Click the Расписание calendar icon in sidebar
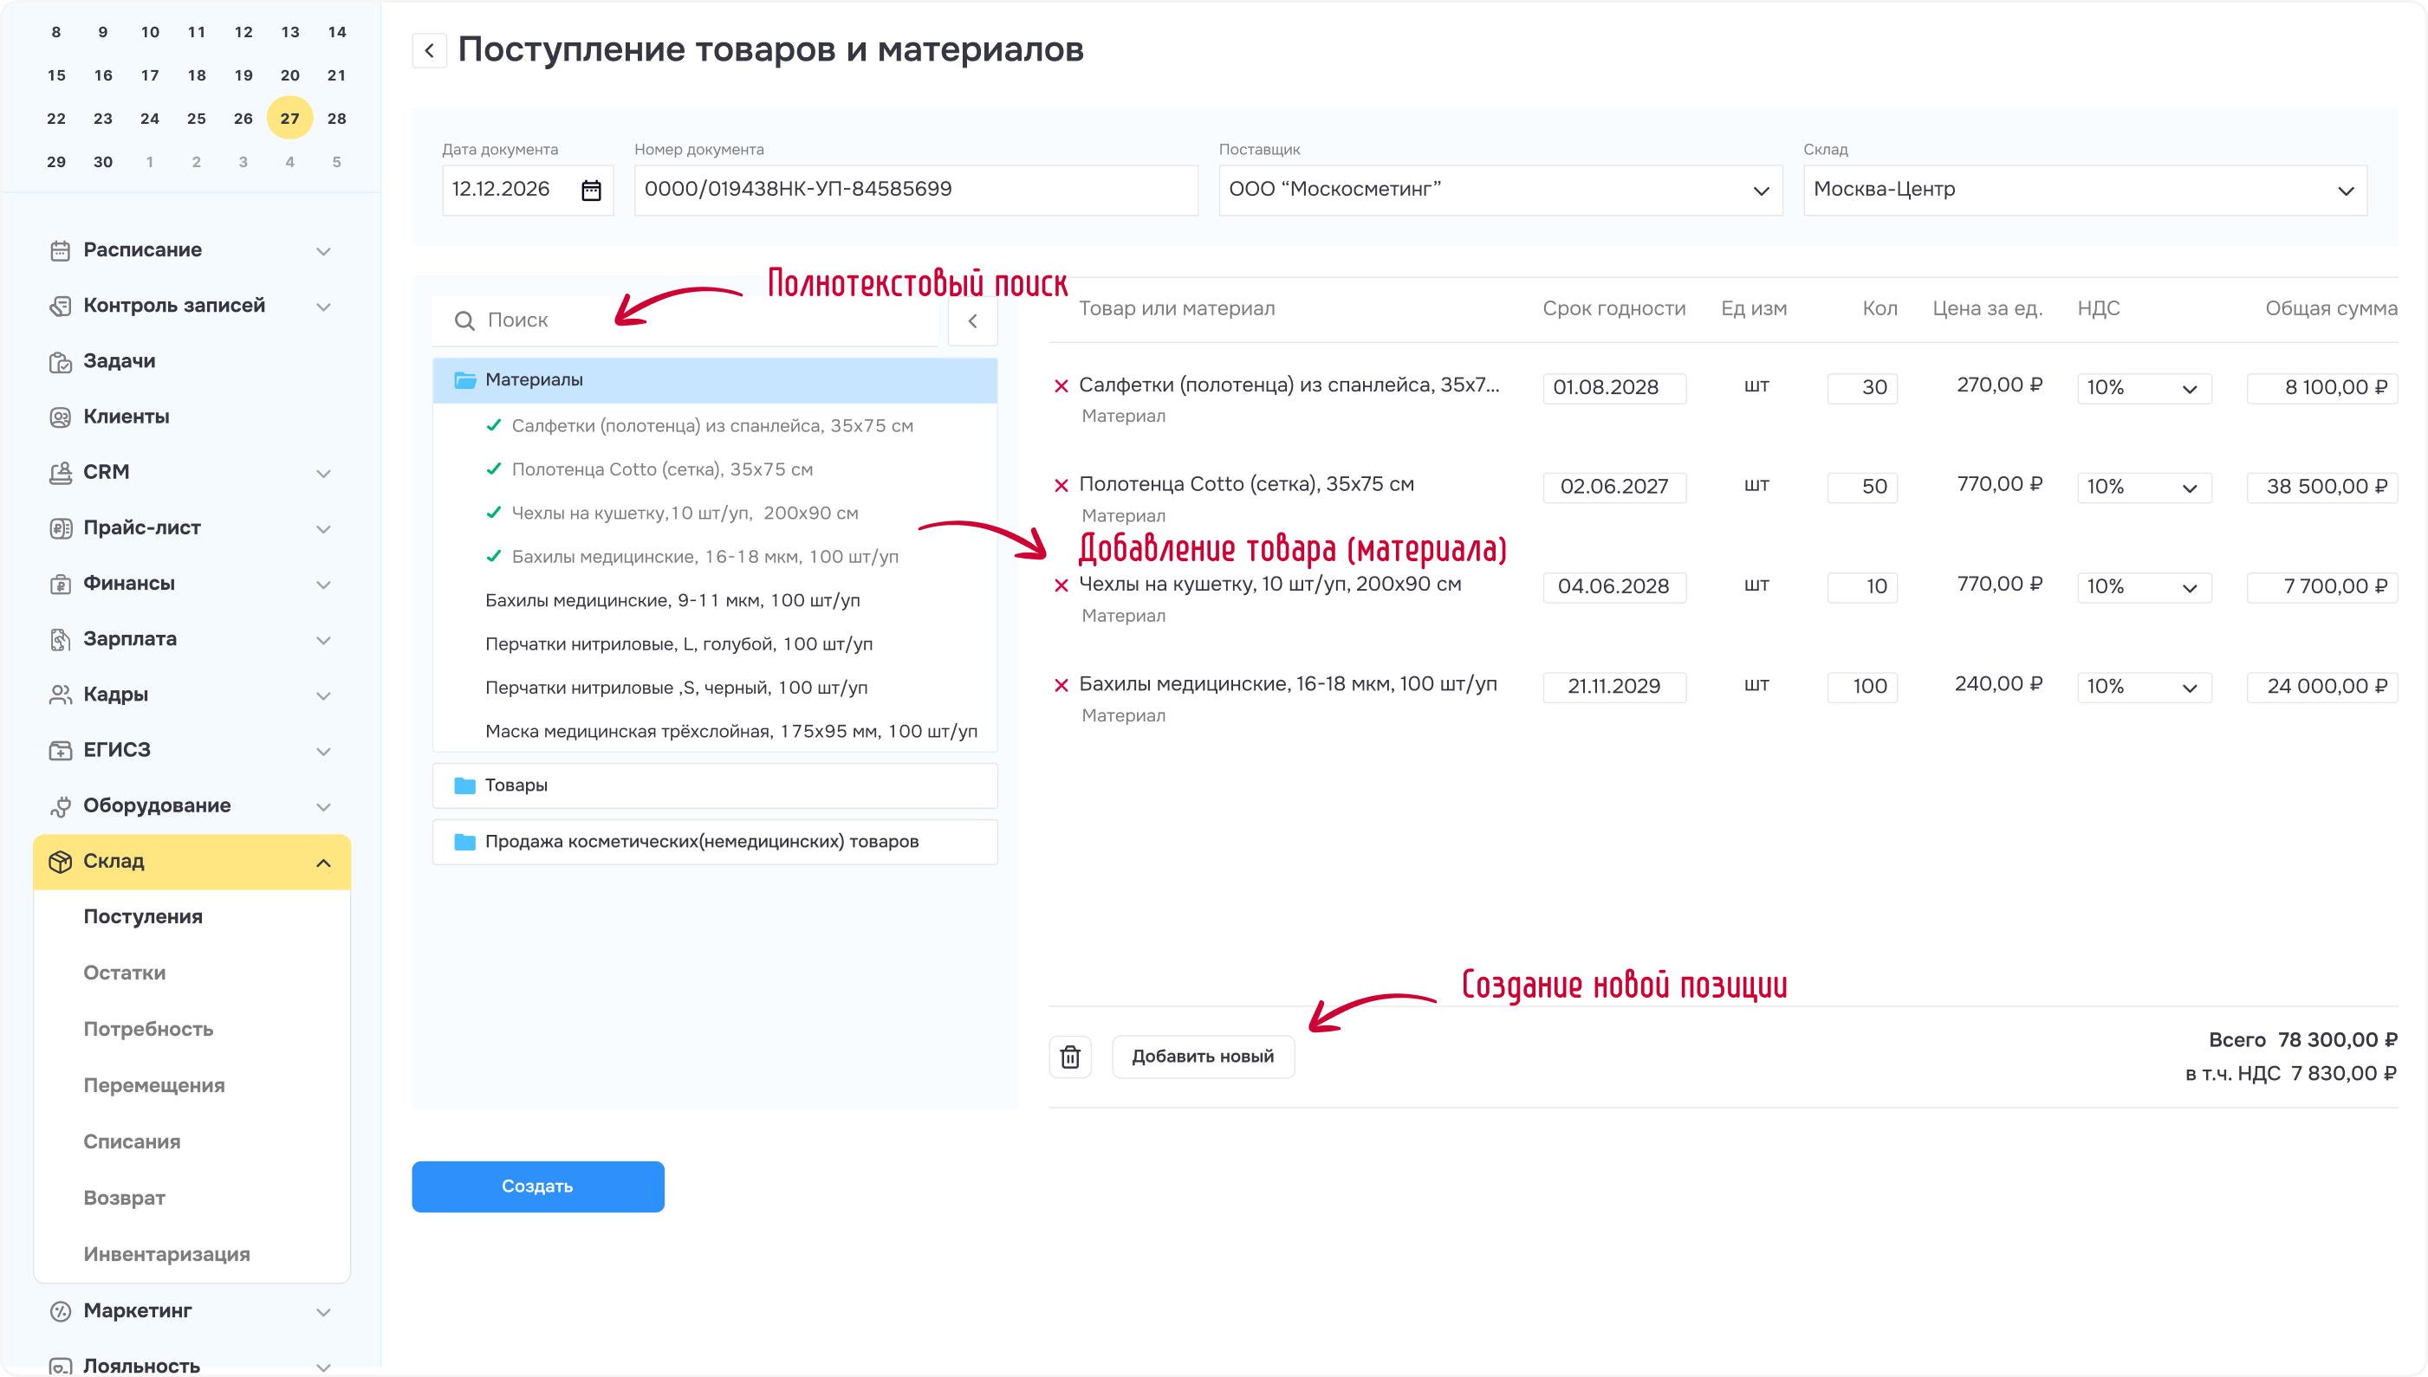Screen dimensions: 2428x1377 (x=61, y=250)
